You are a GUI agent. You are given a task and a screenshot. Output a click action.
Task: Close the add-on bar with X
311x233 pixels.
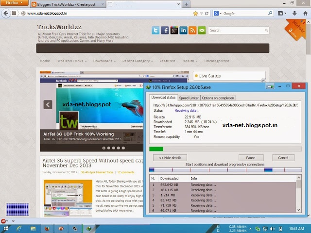point(13,221)
